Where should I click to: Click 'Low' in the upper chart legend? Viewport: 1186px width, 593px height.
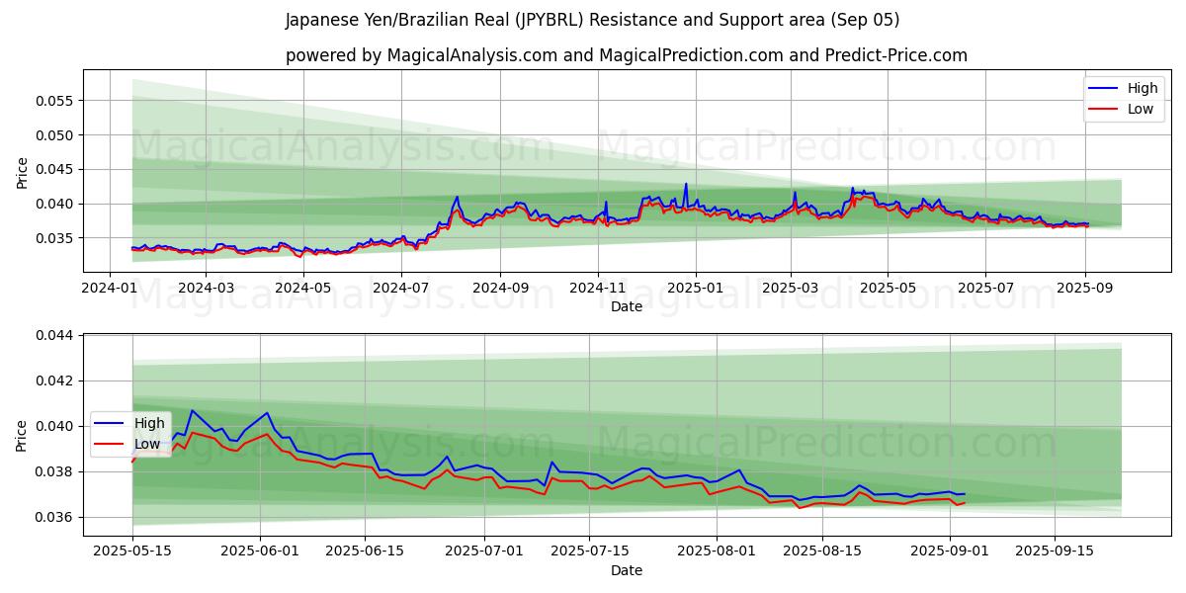(1141, 109)
